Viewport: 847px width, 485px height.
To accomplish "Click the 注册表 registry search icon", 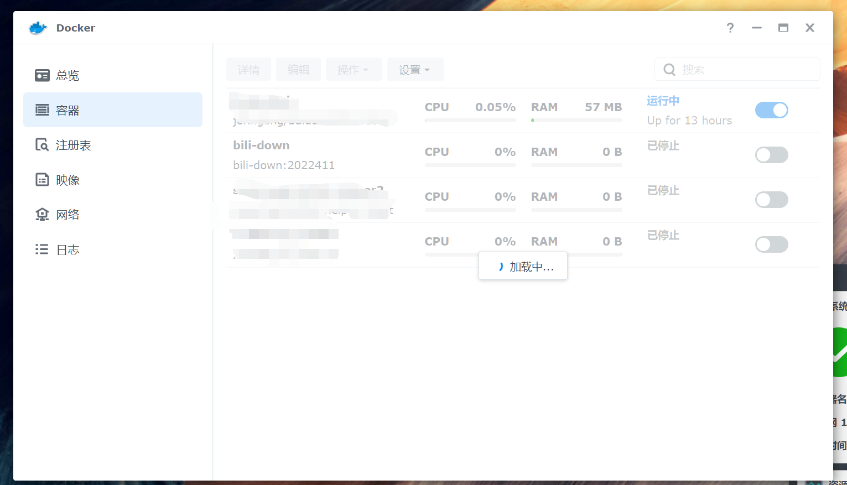I will 42,145.
